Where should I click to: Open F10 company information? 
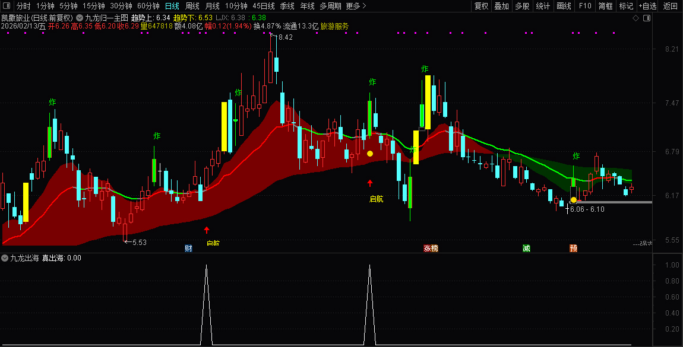click(585, 6)
